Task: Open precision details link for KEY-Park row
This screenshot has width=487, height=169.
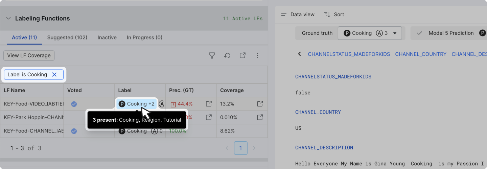Action: click(x=209, y=117)
